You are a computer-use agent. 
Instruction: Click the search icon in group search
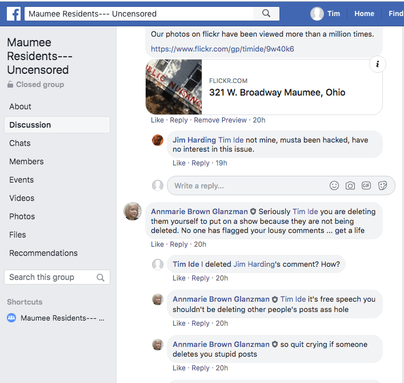[101, 278]
